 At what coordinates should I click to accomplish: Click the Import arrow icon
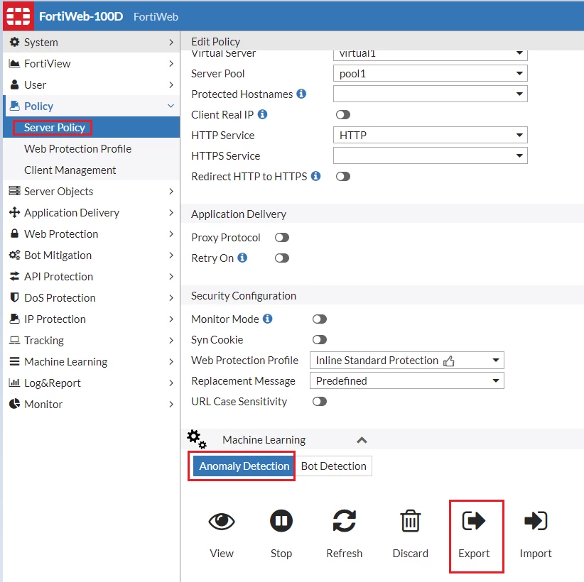pos(536,520)
